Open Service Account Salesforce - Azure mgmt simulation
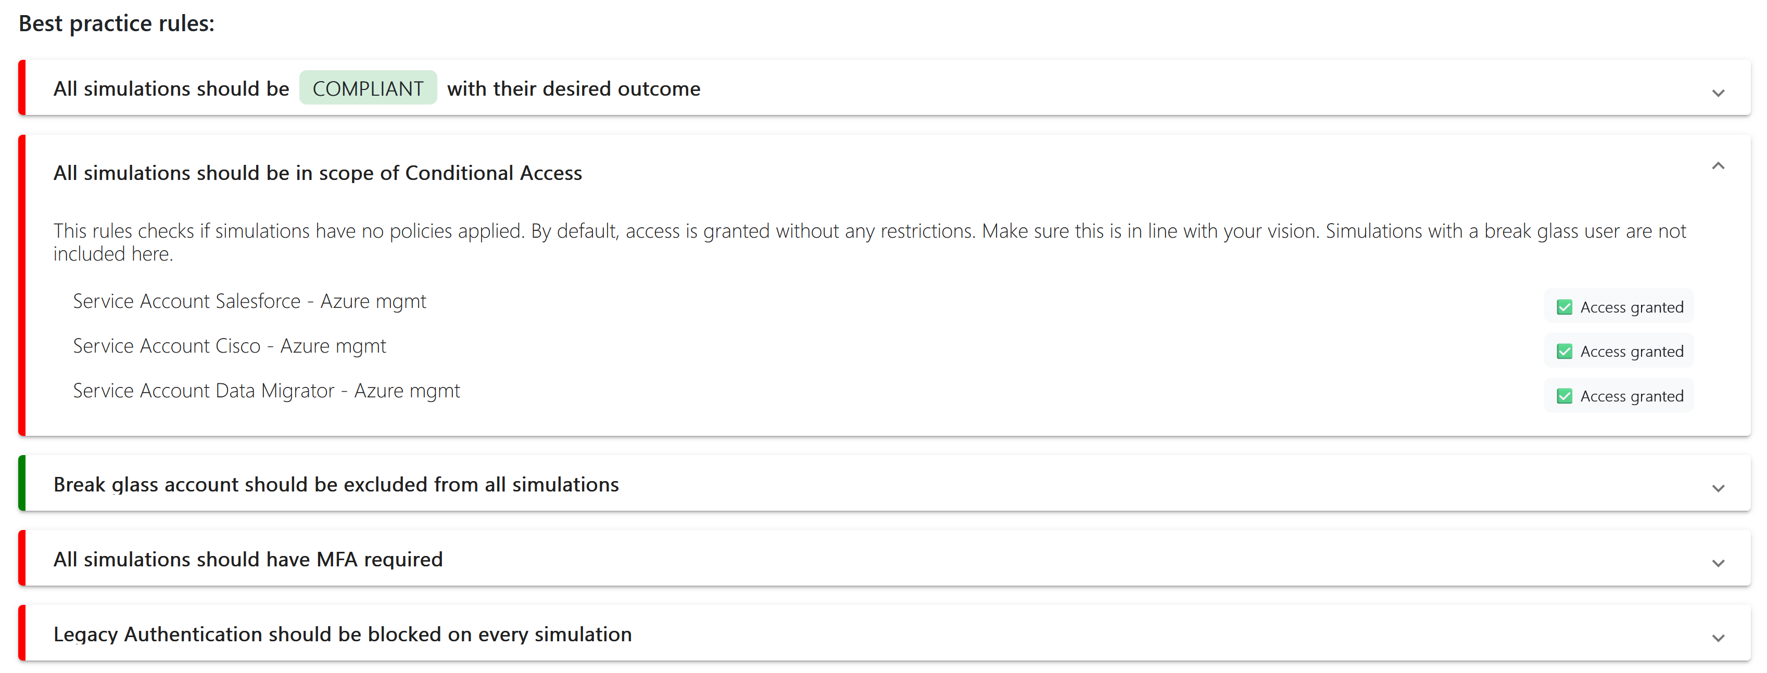1767x673 pixels. tap(249, 302)
